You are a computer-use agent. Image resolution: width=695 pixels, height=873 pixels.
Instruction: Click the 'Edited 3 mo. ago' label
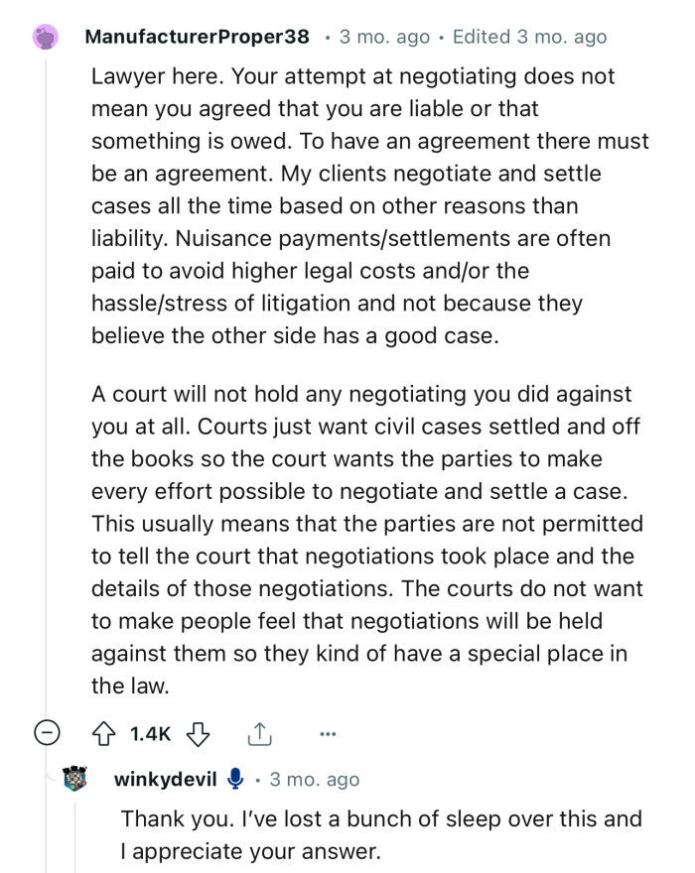coord(529,37)
